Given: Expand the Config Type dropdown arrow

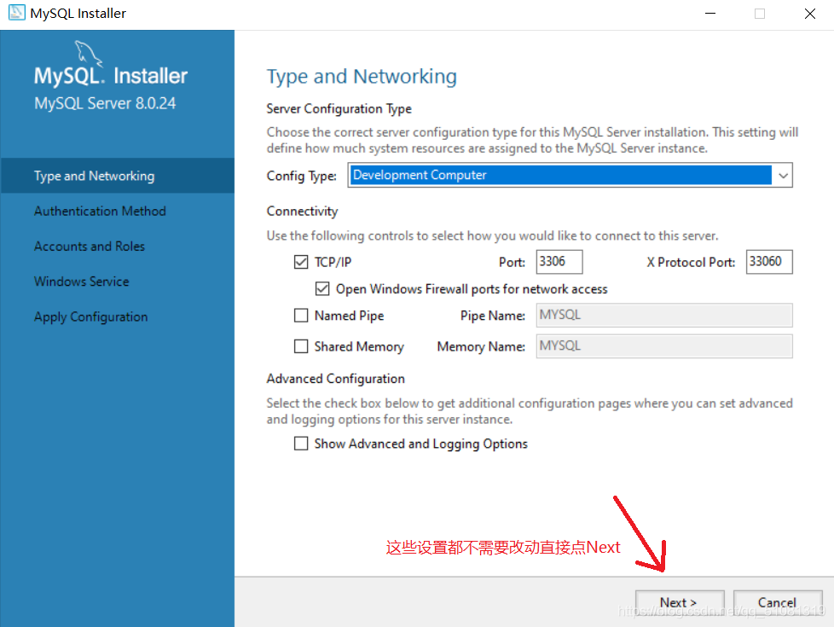Looking at the screenshot, I should (x=783, y=175).
